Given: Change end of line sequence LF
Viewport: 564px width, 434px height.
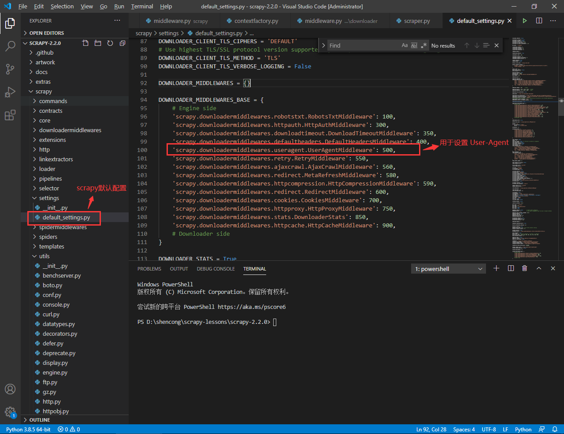Looking at the screenshot, I should 505,429.
